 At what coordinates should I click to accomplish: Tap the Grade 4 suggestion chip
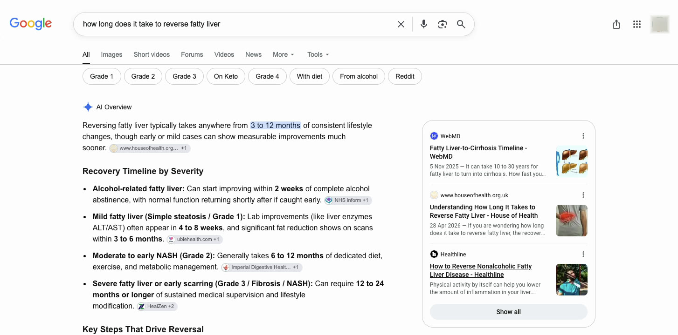[x=267, y=76]
